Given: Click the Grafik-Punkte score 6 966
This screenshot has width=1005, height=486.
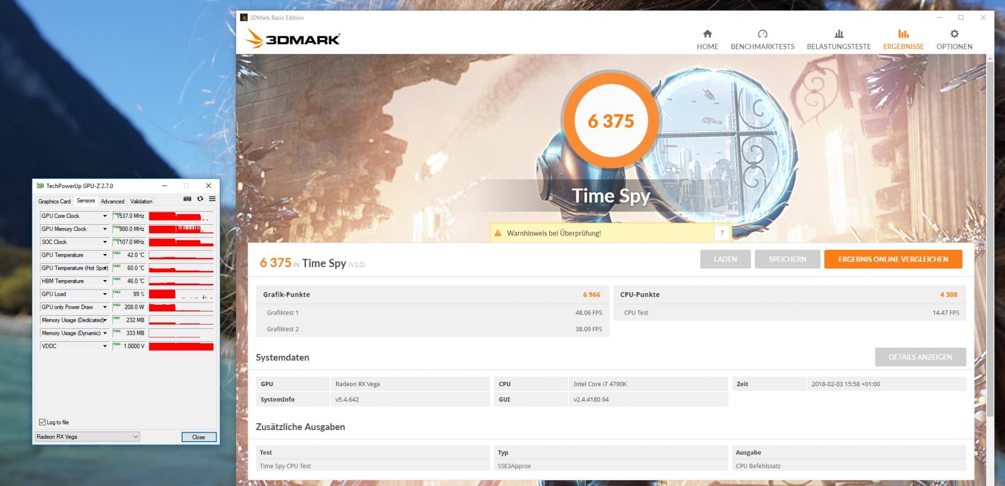Looking at the screenshot, I should point(591,295).
